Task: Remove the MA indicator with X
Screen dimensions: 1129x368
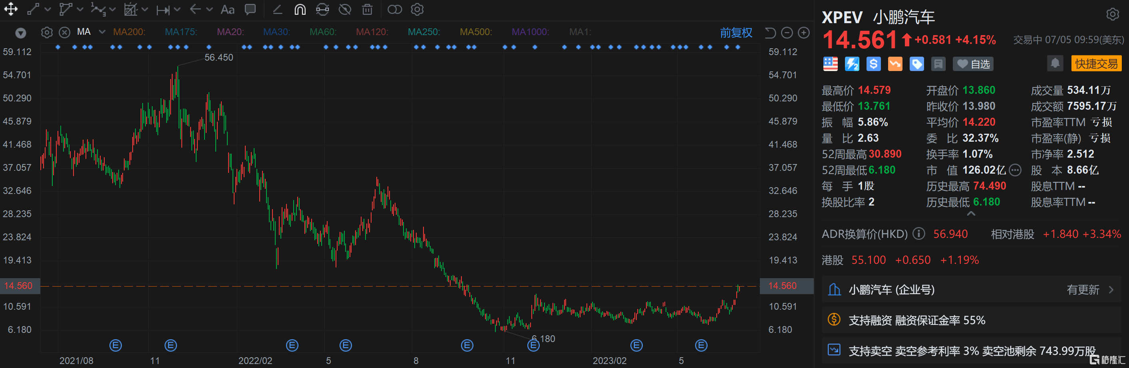Action: click(64, 32)
